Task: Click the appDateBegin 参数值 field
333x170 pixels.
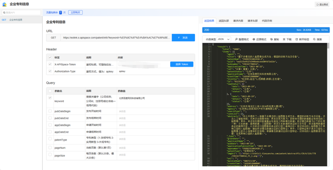Action: coord(156,125)
